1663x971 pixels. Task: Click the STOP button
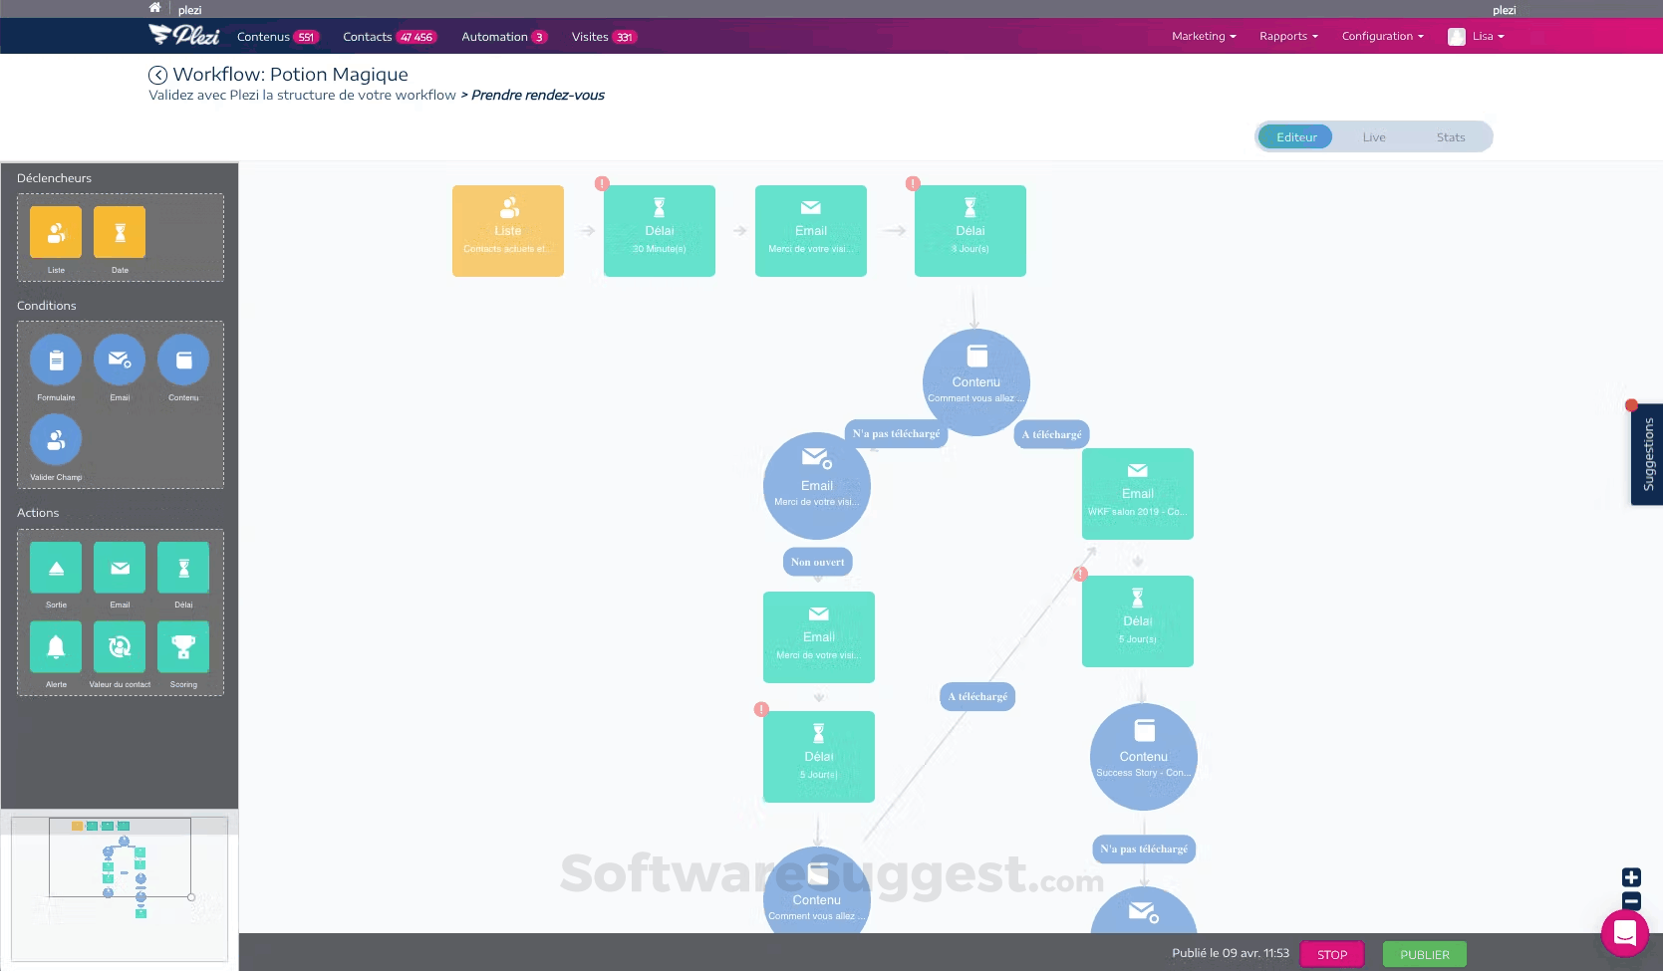(1332, 954)
